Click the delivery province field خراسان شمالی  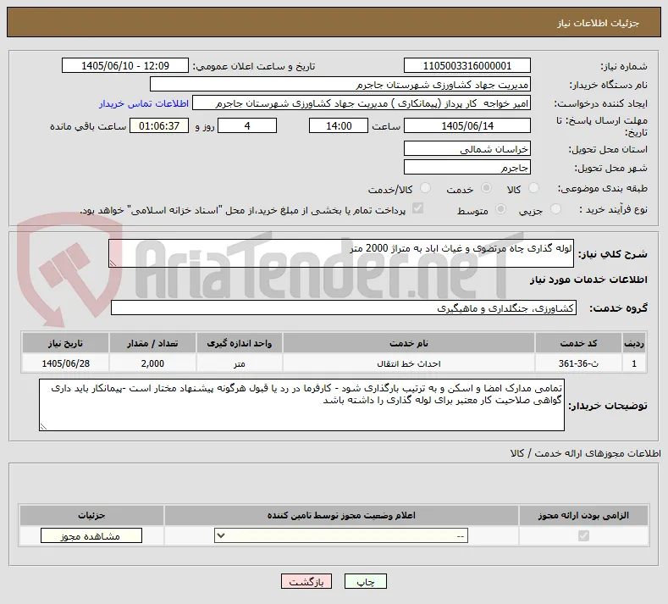[x=466, y=149]
